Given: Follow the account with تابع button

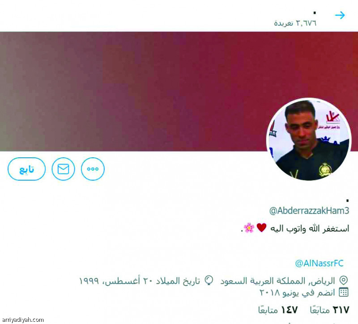Looking at the screenshot, I should click(26, 169).
